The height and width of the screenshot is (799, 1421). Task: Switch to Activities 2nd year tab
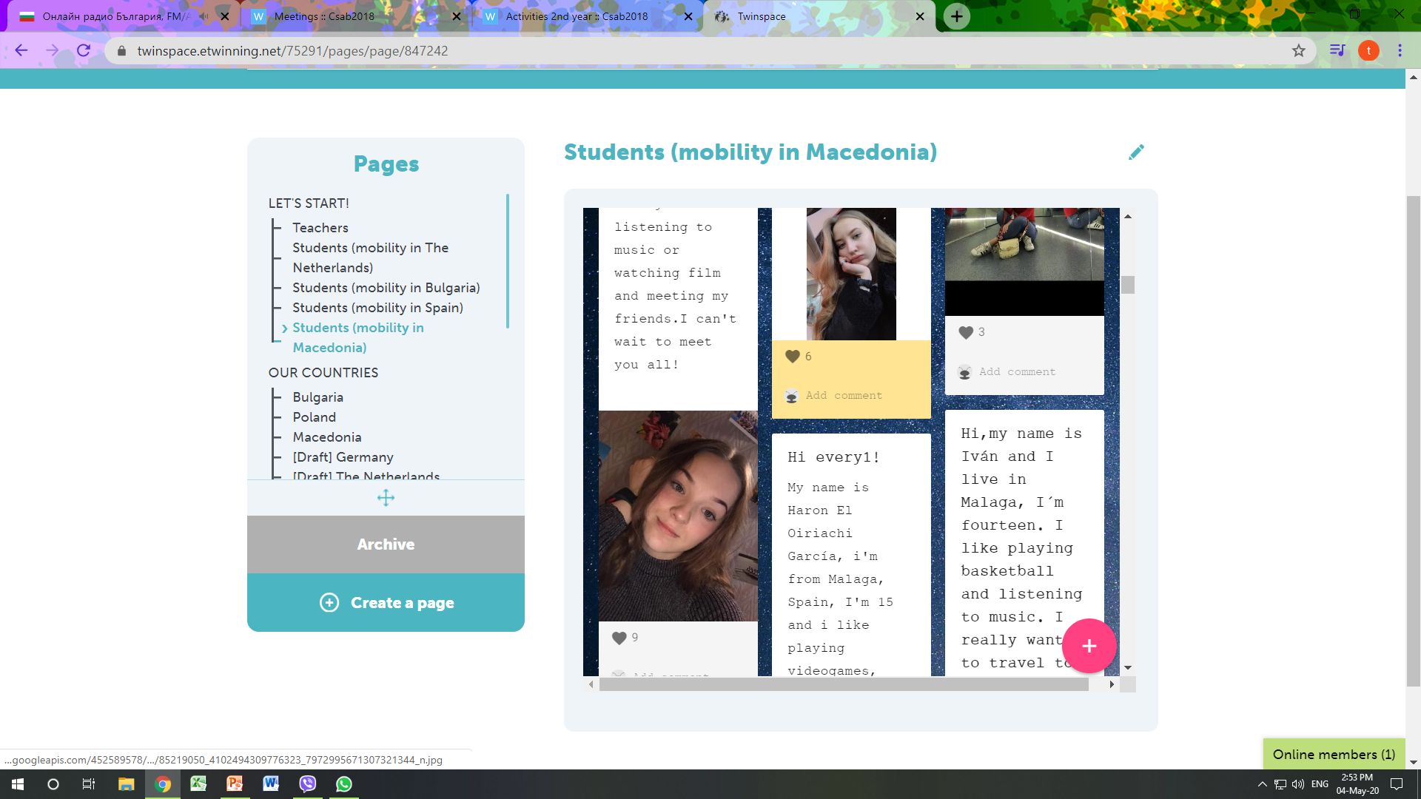pos(577,16)
